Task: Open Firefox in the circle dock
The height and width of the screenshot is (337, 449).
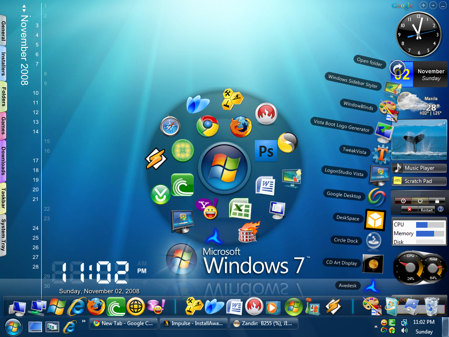Action: tap(241, 126)
